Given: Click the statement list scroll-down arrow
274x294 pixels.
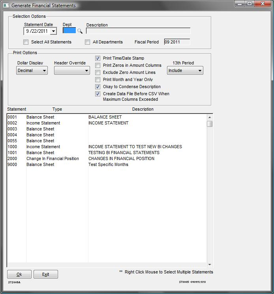Looking at the screenshot, I should (x=210, y=265).
